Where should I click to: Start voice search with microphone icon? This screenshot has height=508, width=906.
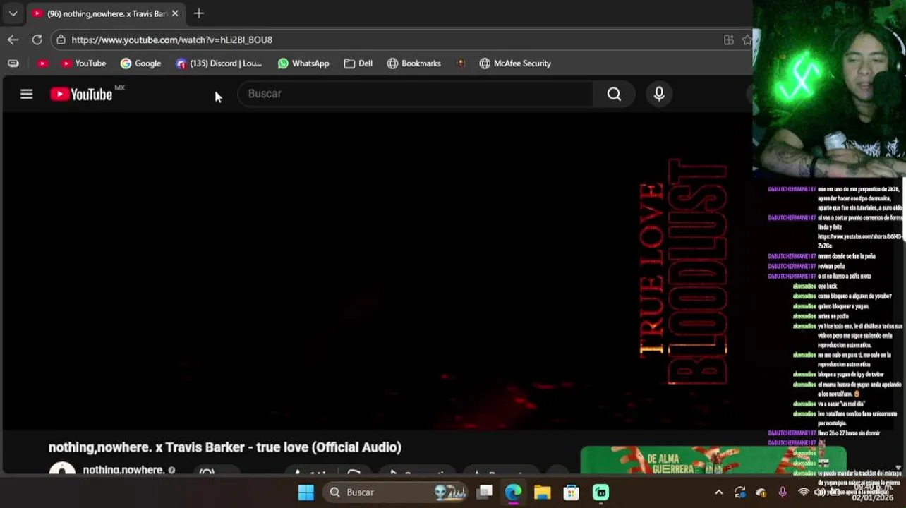coord(659,94)
